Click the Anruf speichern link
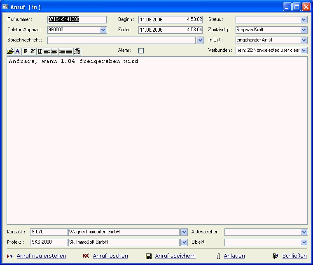Viewport: 313px width, 265px height. coord(175,256)
